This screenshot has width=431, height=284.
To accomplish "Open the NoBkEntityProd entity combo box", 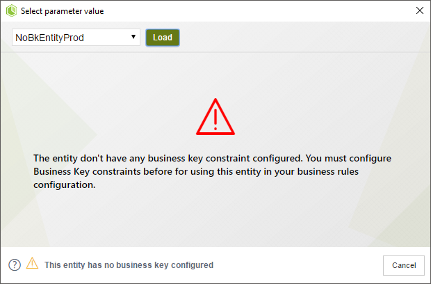I will pos(76,38).
